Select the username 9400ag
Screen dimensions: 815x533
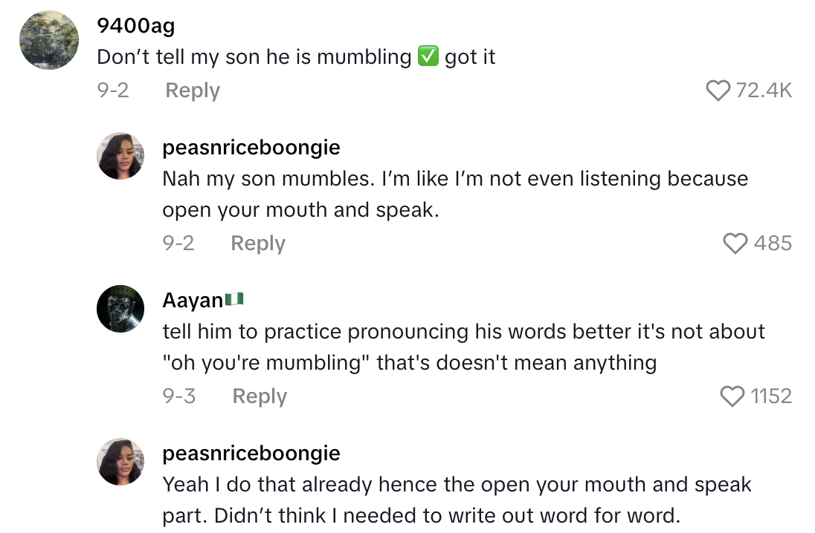click(135, 24)
